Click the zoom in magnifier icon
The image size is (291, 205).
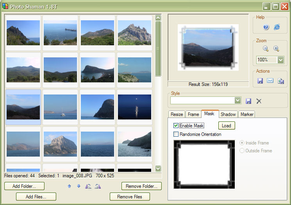click(x=276, y=48)
